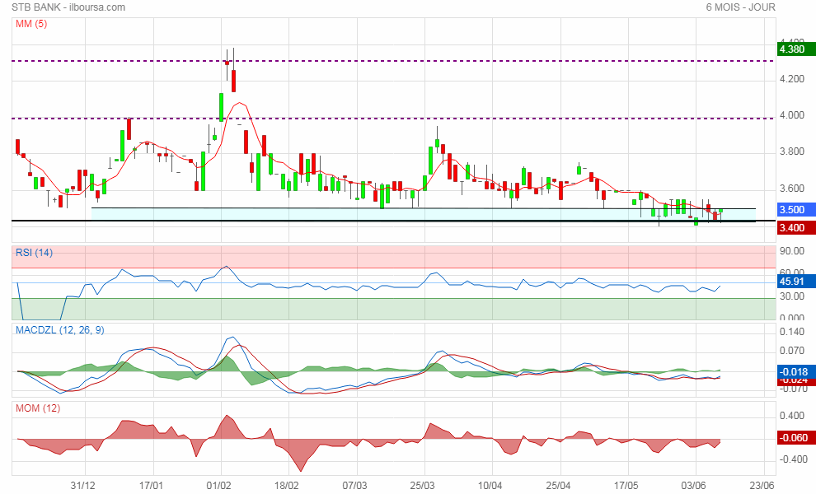
Task: Click the 17/01 date label
Action: click(x=151, y=486)
